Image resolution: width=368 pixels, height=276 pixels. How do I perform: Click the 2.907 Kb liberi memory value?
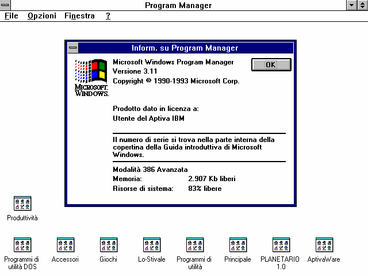point(212,179)
